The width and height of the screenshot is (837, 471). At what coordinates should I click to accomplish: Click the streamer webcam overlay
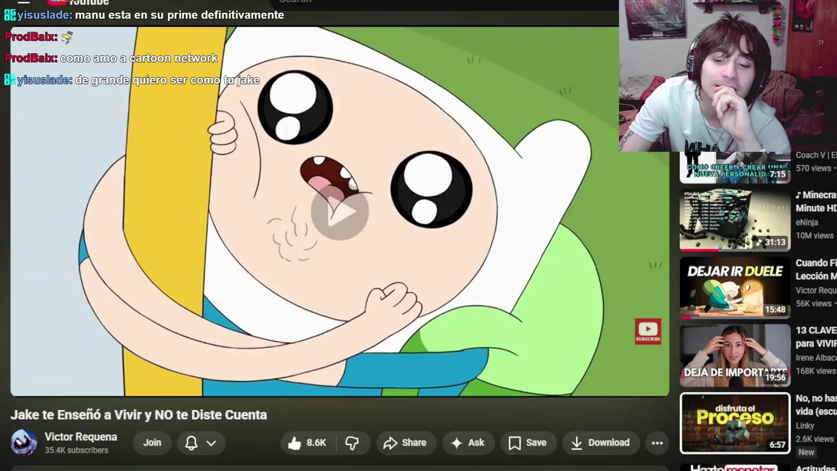coord(728,76)
